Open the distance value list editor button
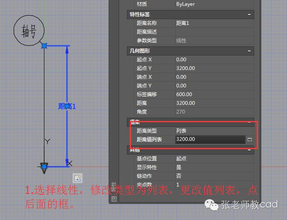287x220 pixels. tap(250, 140)
